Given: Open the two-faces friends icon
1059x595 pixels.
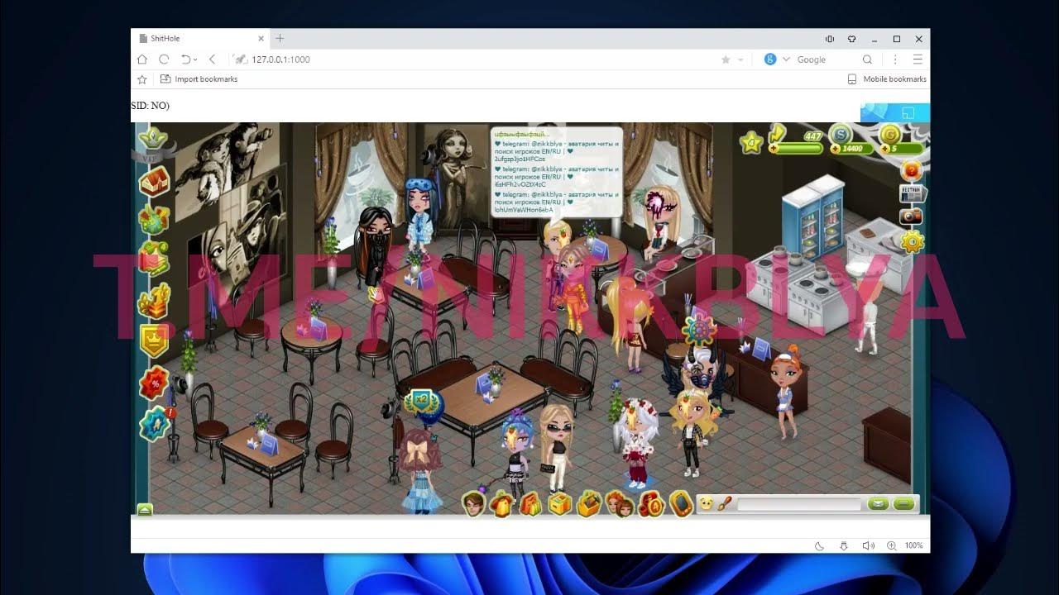Looking at the screenshot, I should click(620, 503).
